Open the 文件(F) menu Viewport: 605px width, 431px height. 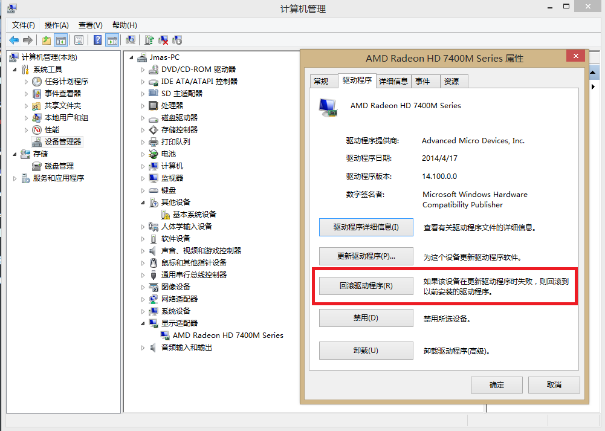click(x=23, y=25)
